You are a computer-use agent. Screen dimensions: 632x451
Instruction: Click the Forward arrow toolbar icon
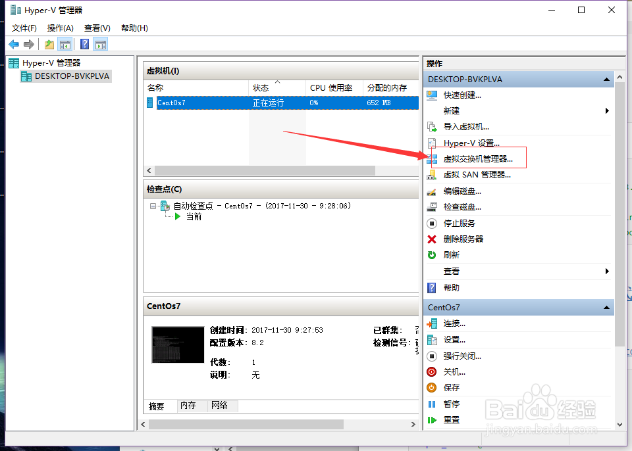(28, 44)
